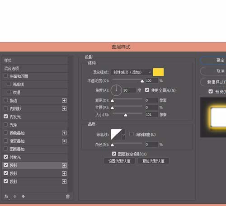Image resolution: width=226 pixels, height=206 pixels.
Task: Tick the 颜色叠加 checkbox
Action: tap(6, 133)
